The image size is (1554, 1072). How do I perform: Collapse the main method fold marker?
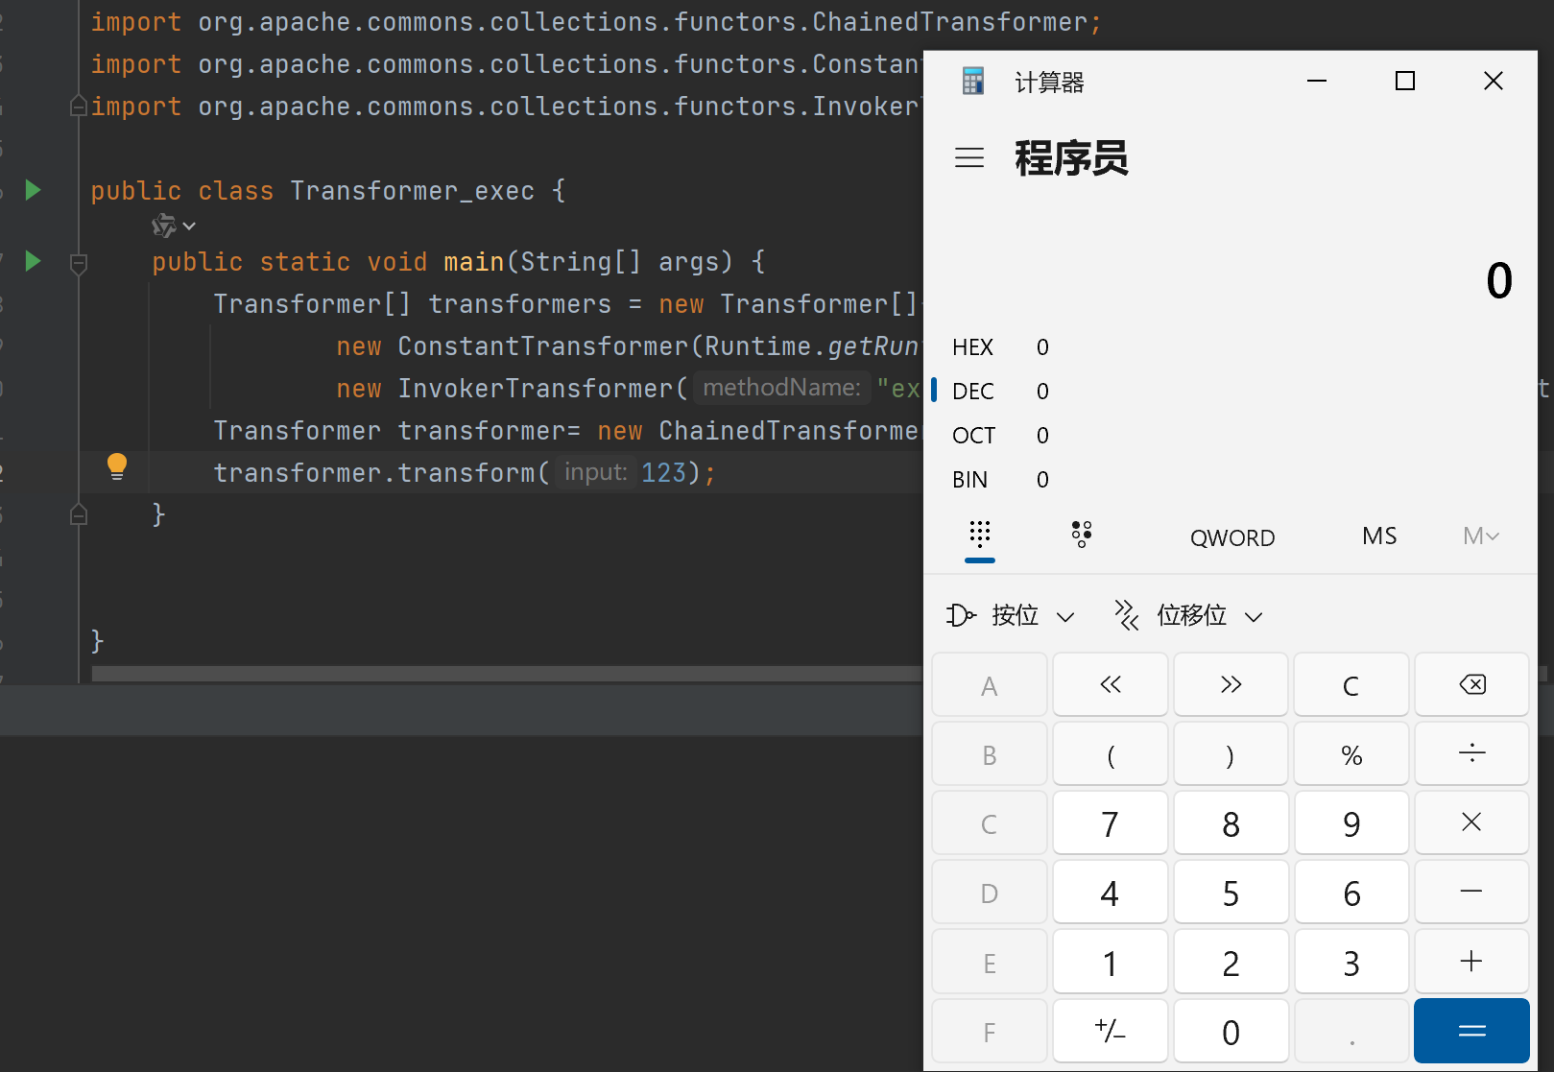(79, 262)
